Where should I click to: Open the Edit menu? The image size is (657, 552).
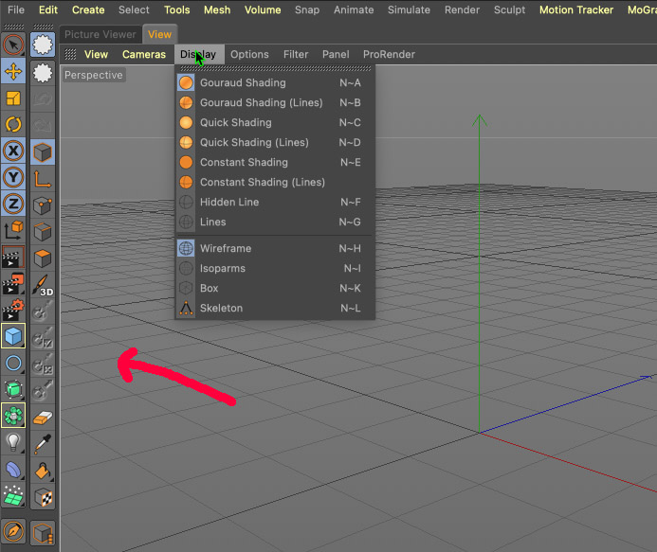48,9
